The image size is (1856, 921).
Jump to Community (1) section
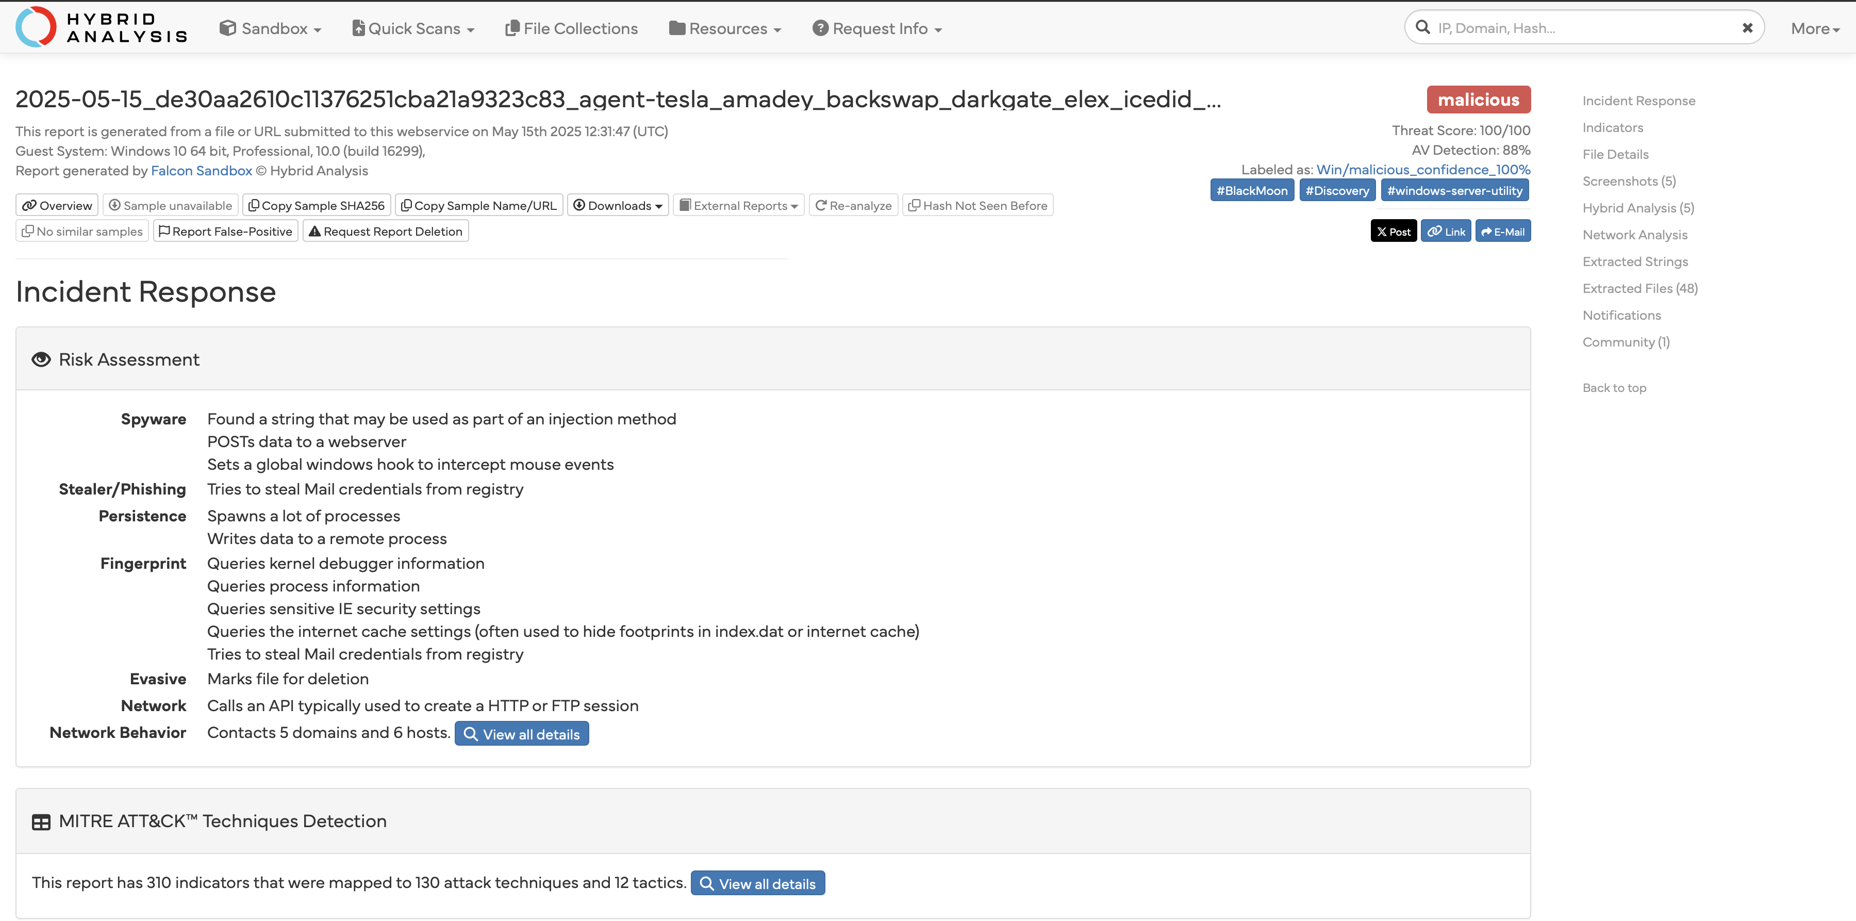tap(1626, 342)
